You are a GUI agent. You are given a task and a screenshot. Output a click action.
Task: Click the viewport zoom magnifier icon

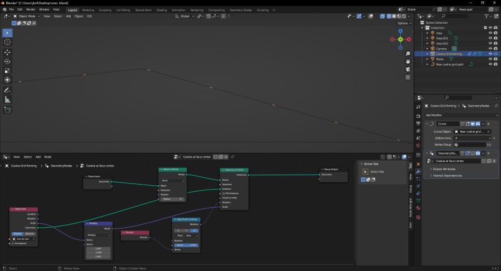point(408,54)
